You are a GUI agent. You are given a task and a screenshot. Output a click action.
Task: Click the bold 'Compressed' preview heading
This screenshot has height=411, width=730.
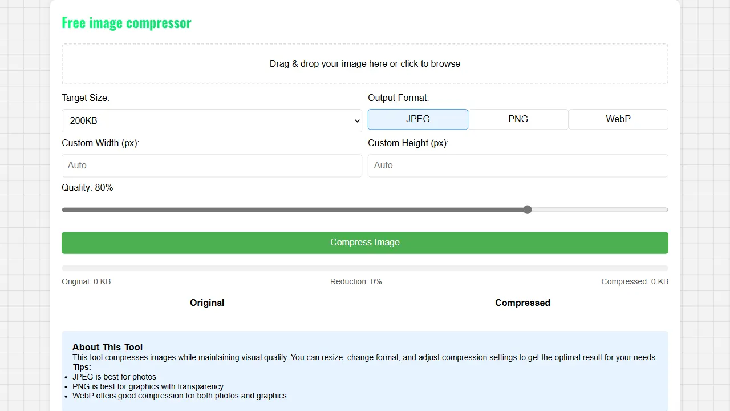tap(522, 303)
